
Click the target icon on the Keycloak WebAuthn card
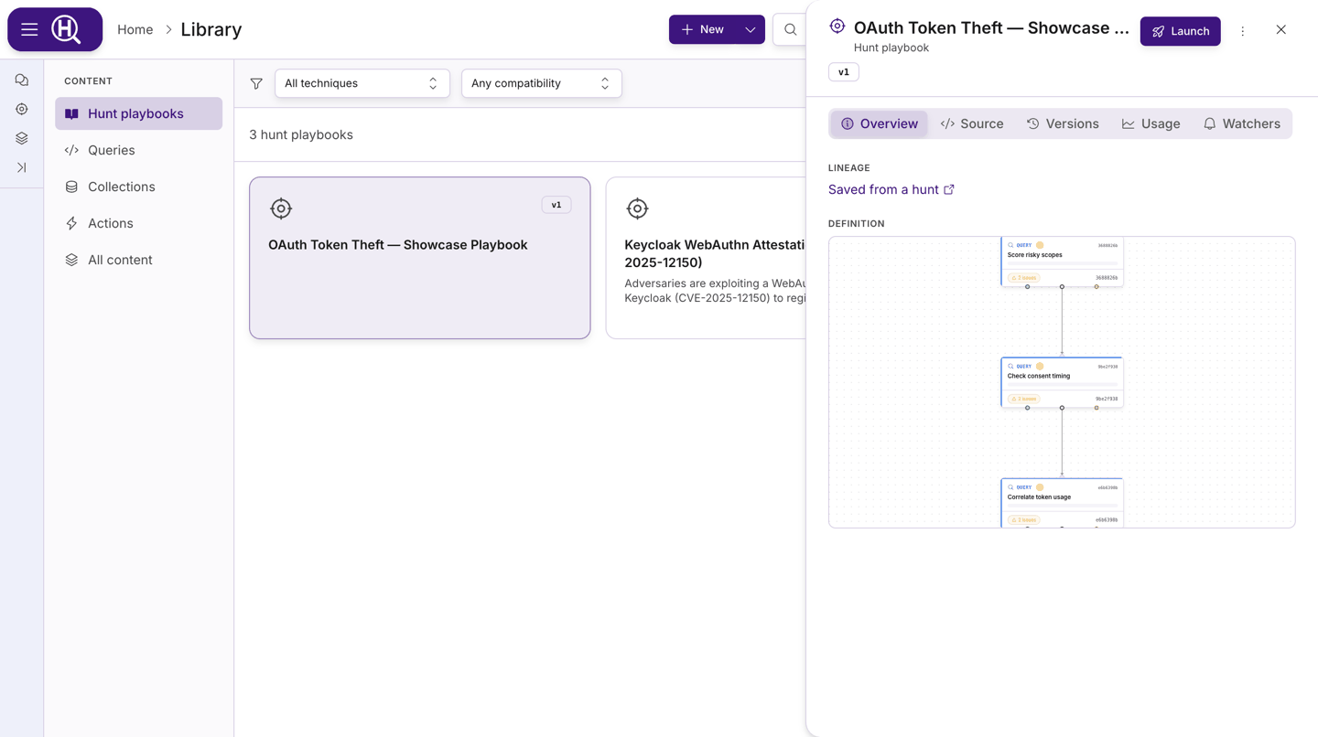pyautogui.click(x=637, y=208)
